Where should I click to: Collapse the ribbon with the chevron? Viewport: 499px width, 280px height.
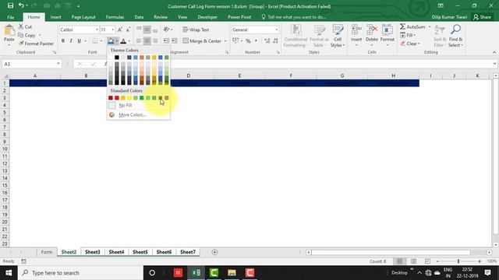[x=494, y=52]
